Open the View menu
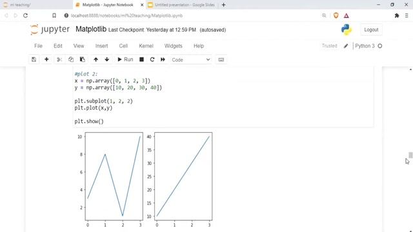The image size is (413, 232). [79, 46]
